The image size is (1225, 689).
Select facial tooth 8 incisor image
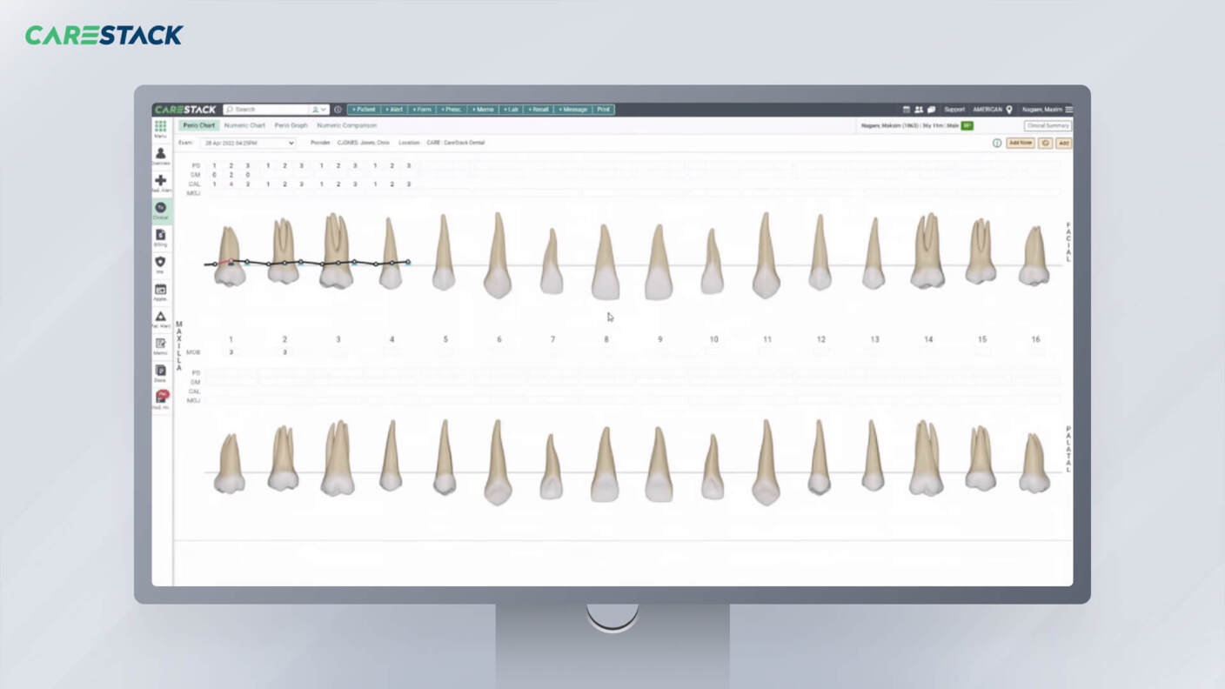pos(606,262)
